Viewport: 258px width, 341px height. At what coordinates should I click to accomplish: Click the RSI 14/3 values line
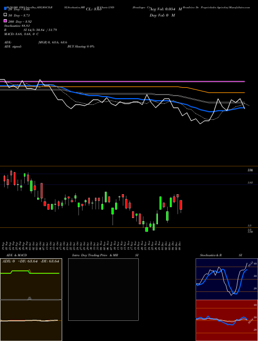(30, 30)
